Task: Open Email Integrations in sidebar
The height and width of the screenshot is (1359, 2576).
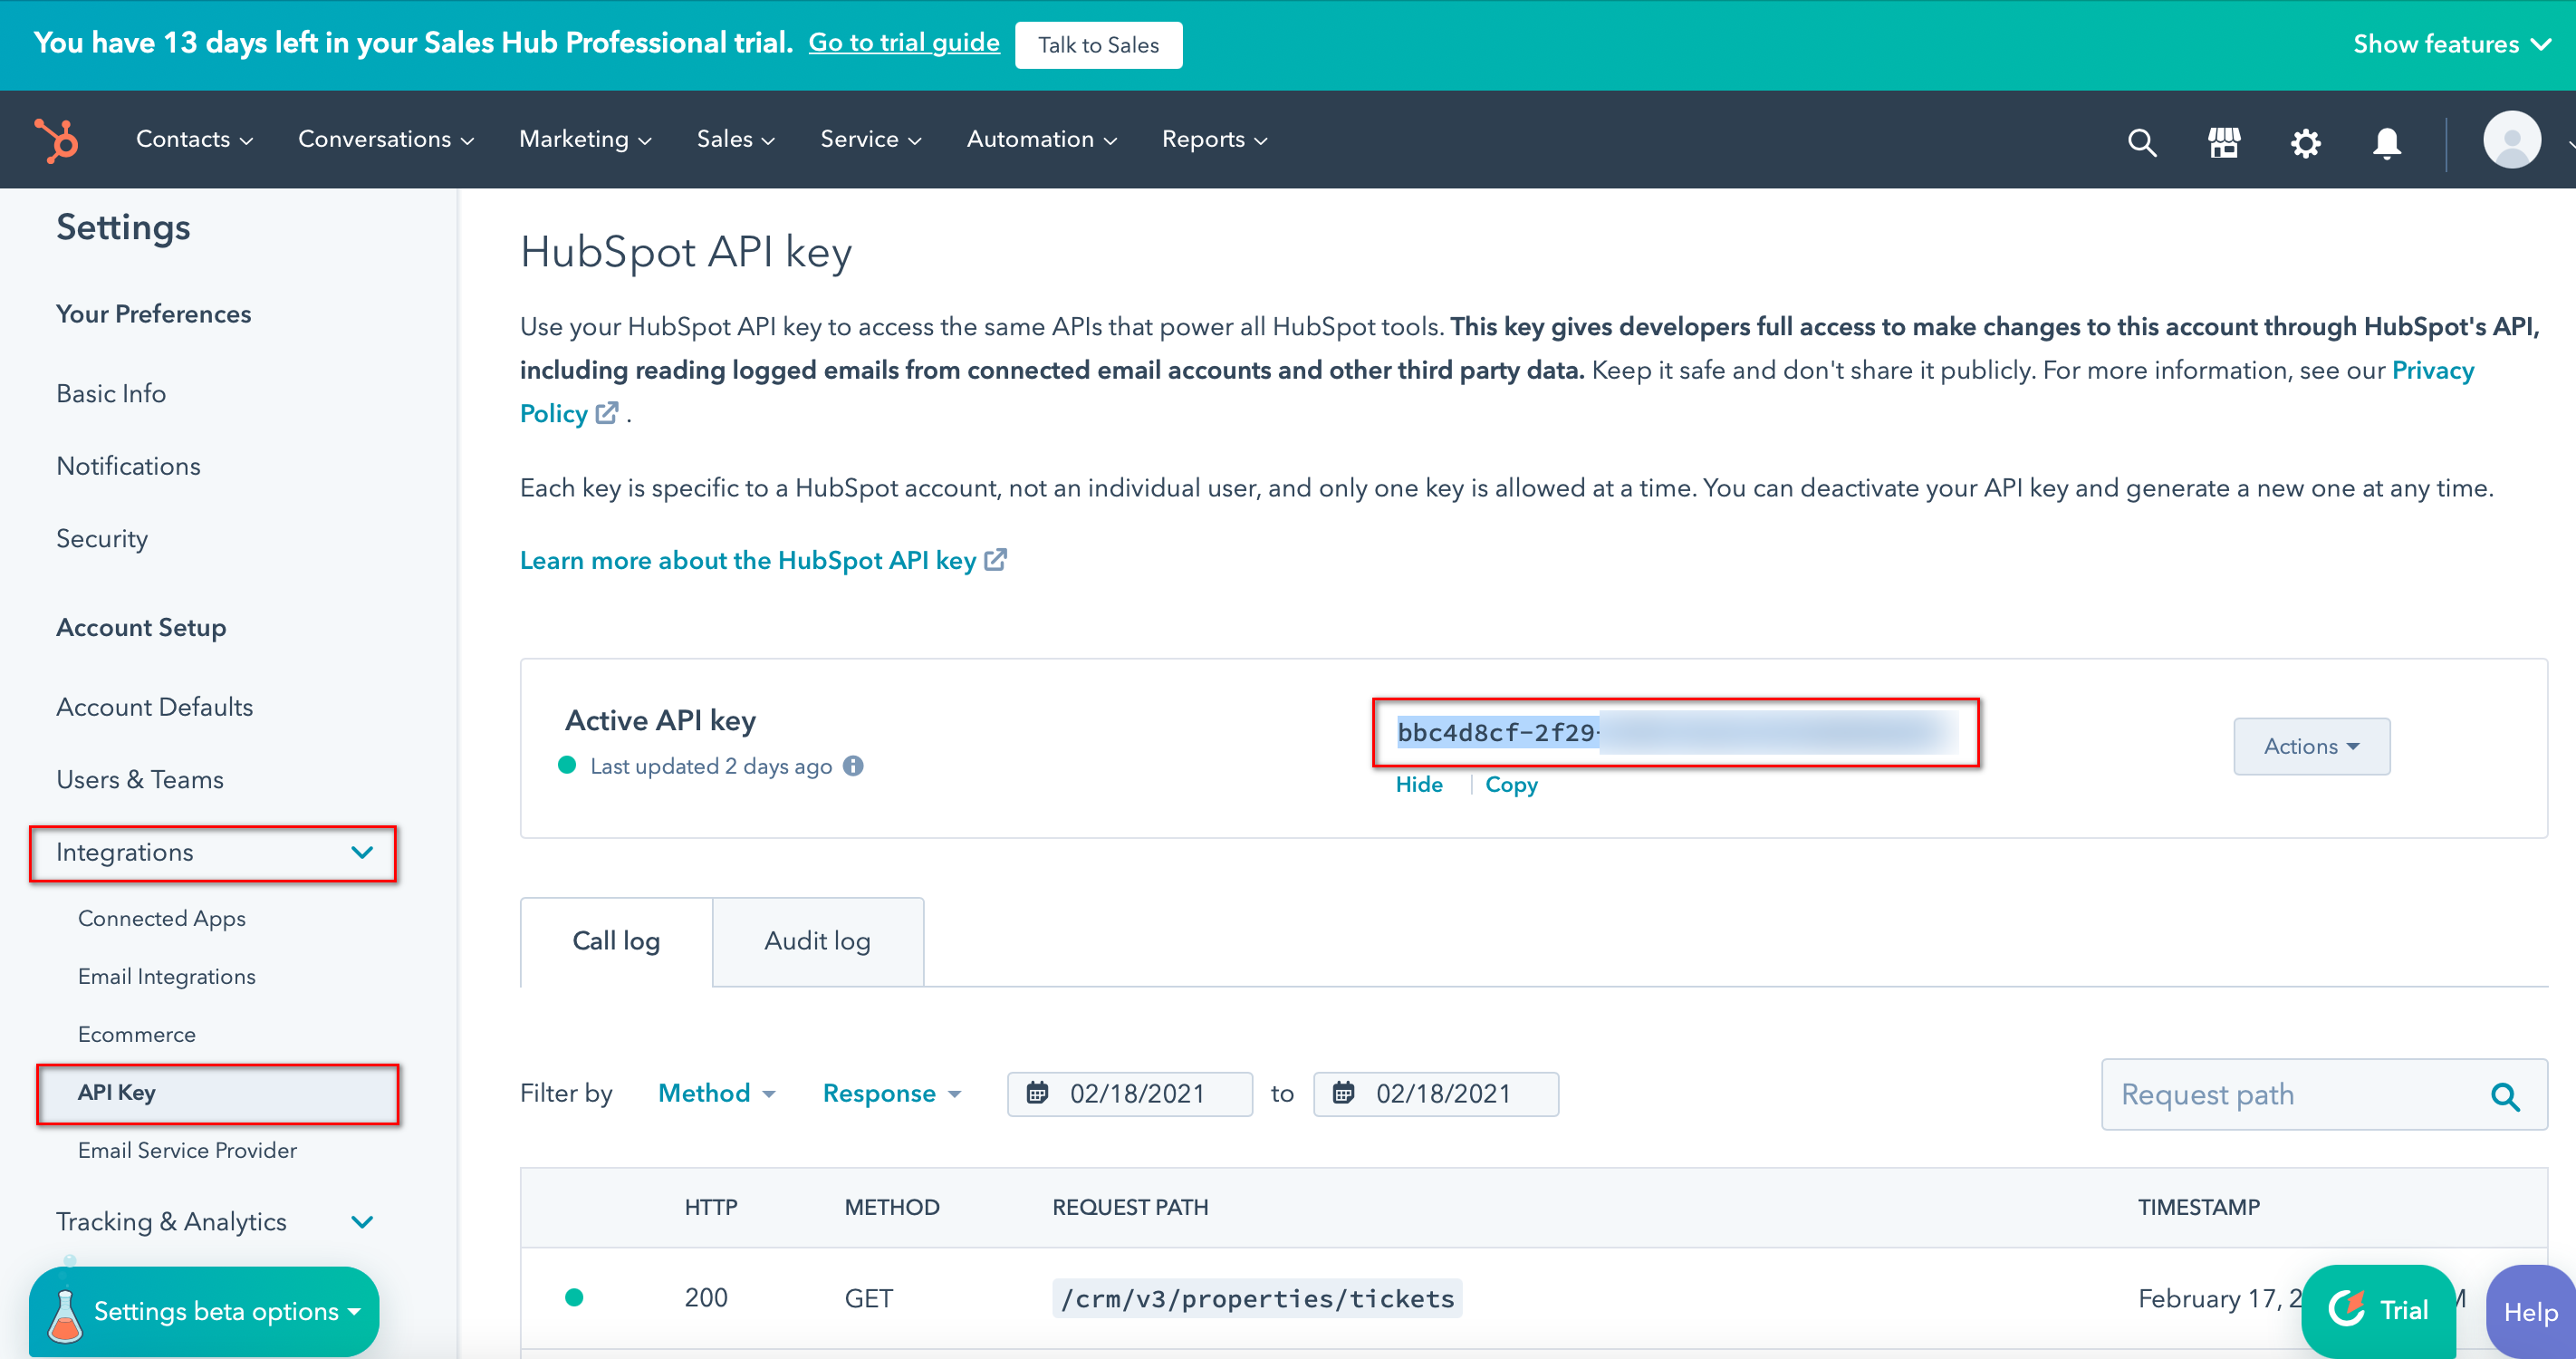Action: (166, 976)
